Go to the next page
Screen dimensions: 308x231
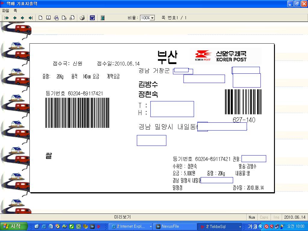[x=22, y=18]
